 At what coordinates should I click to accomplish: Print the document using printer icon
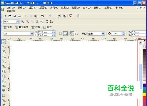(20, 16)
